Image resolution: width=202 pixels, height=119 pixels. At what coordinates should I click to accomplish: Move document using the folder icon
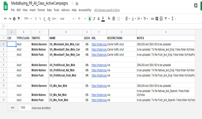coord(77,4)
